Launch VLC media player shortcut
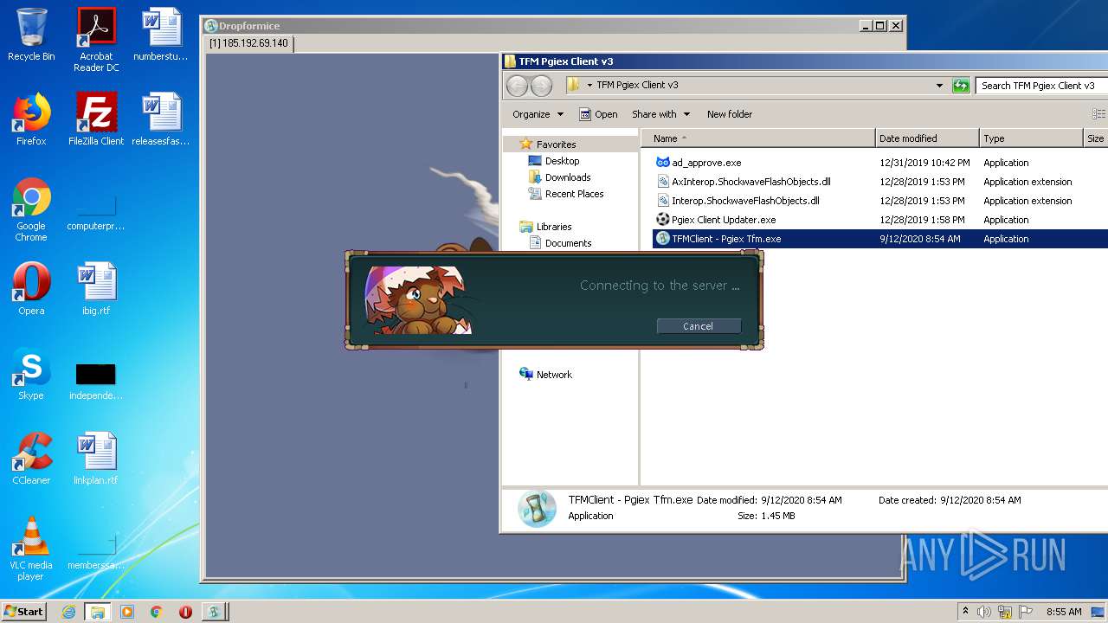1108x623 pixels. click(x=31, y=548)
